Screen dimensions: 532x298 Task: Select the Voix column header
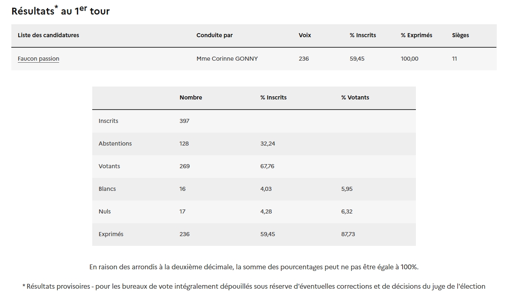tap(305, 35)
